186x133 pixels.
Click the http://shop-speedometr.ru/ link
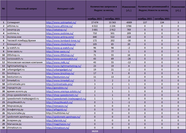[62, 95]
